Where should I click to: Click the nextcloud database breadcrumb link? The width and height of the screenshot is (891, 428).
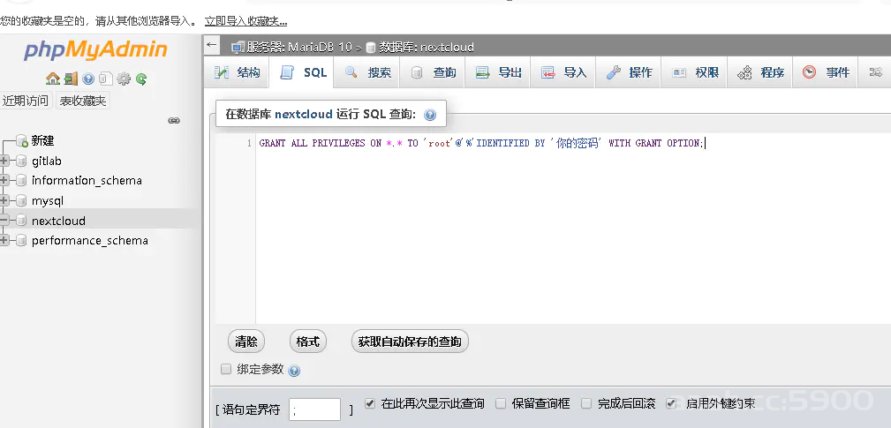coord(427,47)
